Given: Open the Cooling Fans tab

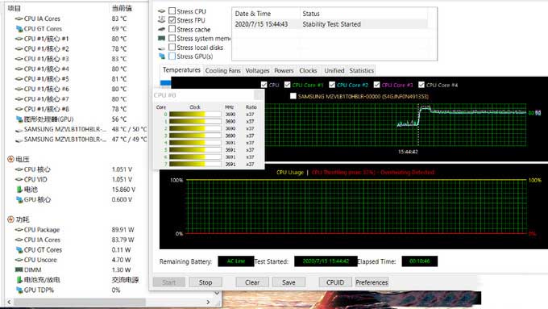Looking at the screenshot, I should 222,71.
